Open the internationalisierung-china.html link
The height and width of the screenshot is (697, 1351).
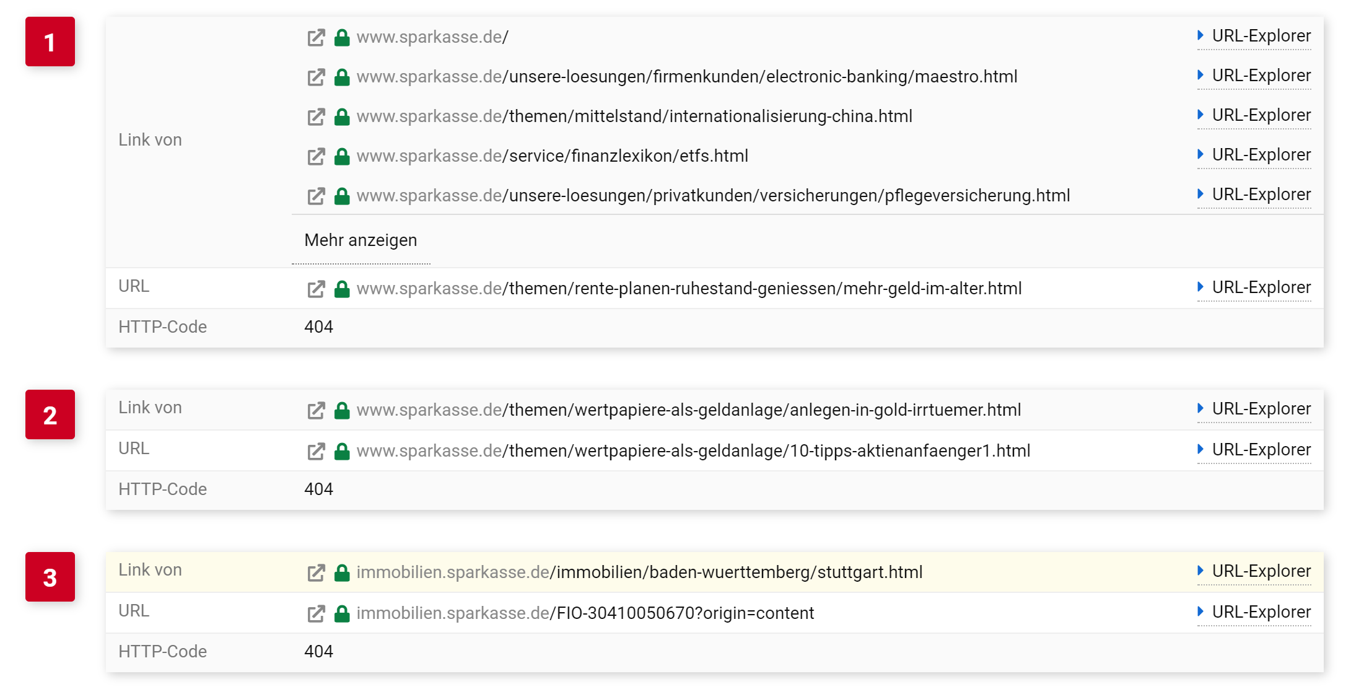pos(634,116)
